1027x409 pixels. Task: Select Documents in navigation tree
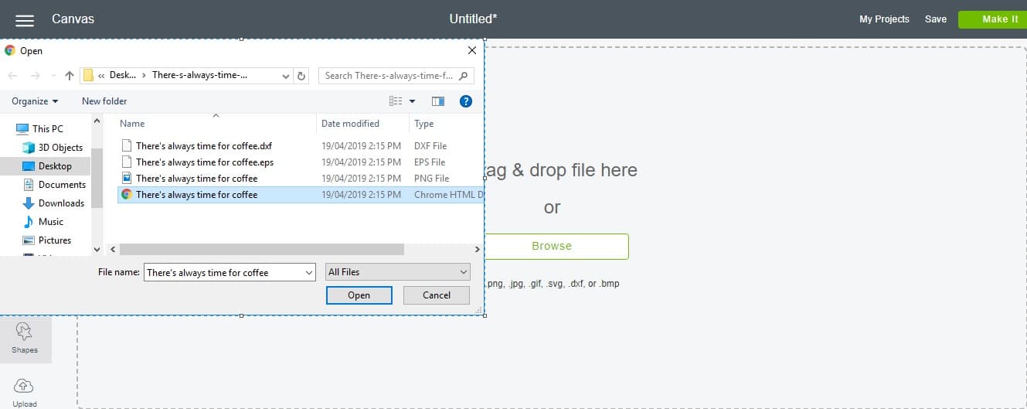pos(54,185)
